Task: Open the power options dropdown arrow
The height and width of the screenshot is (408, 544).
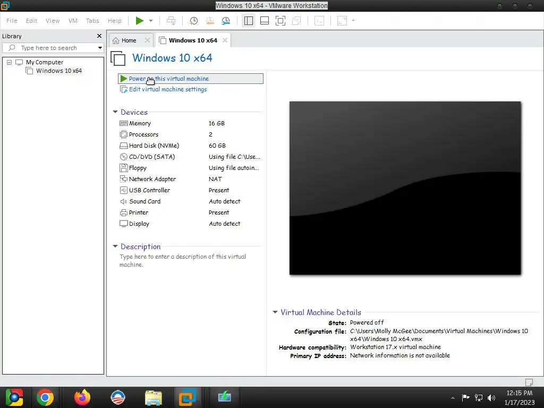Action: click(151, 21)
